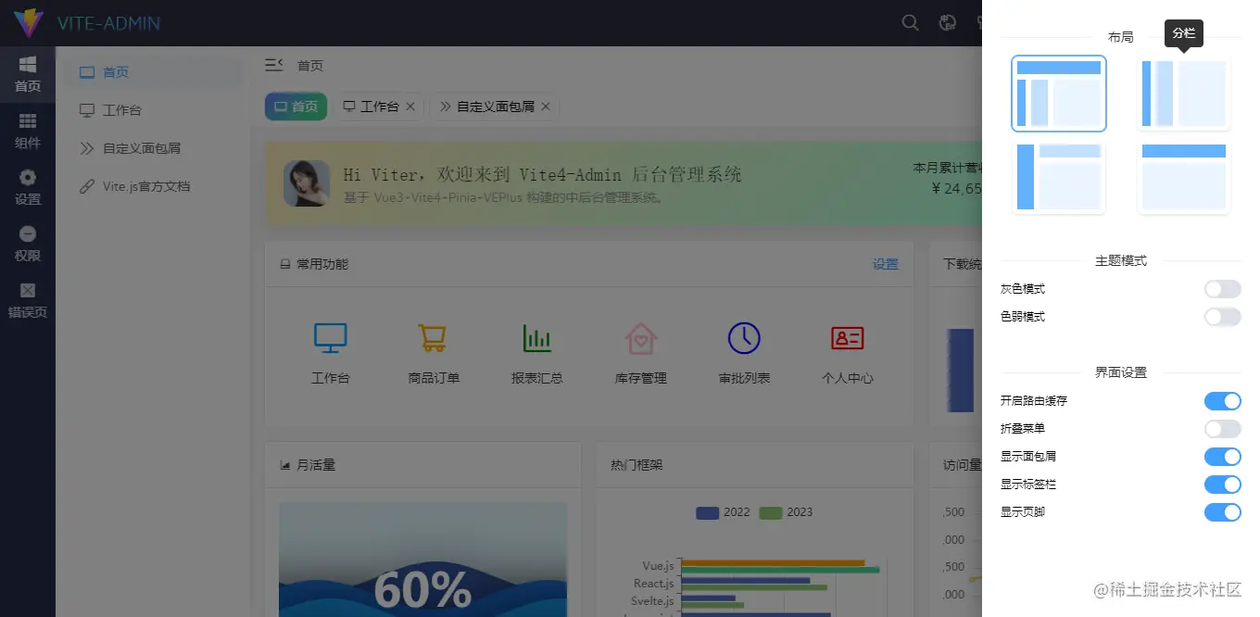The image size is (1260, 617).
Task: Turn off the 显示页脚 switch
Action: pyautogui.click(x=1222, y=512)
